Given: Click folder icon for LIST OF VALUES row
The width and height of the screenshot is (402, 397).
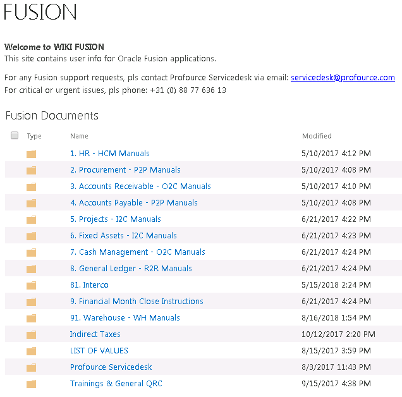Looking at the screenshot, I should click(31, 351).
